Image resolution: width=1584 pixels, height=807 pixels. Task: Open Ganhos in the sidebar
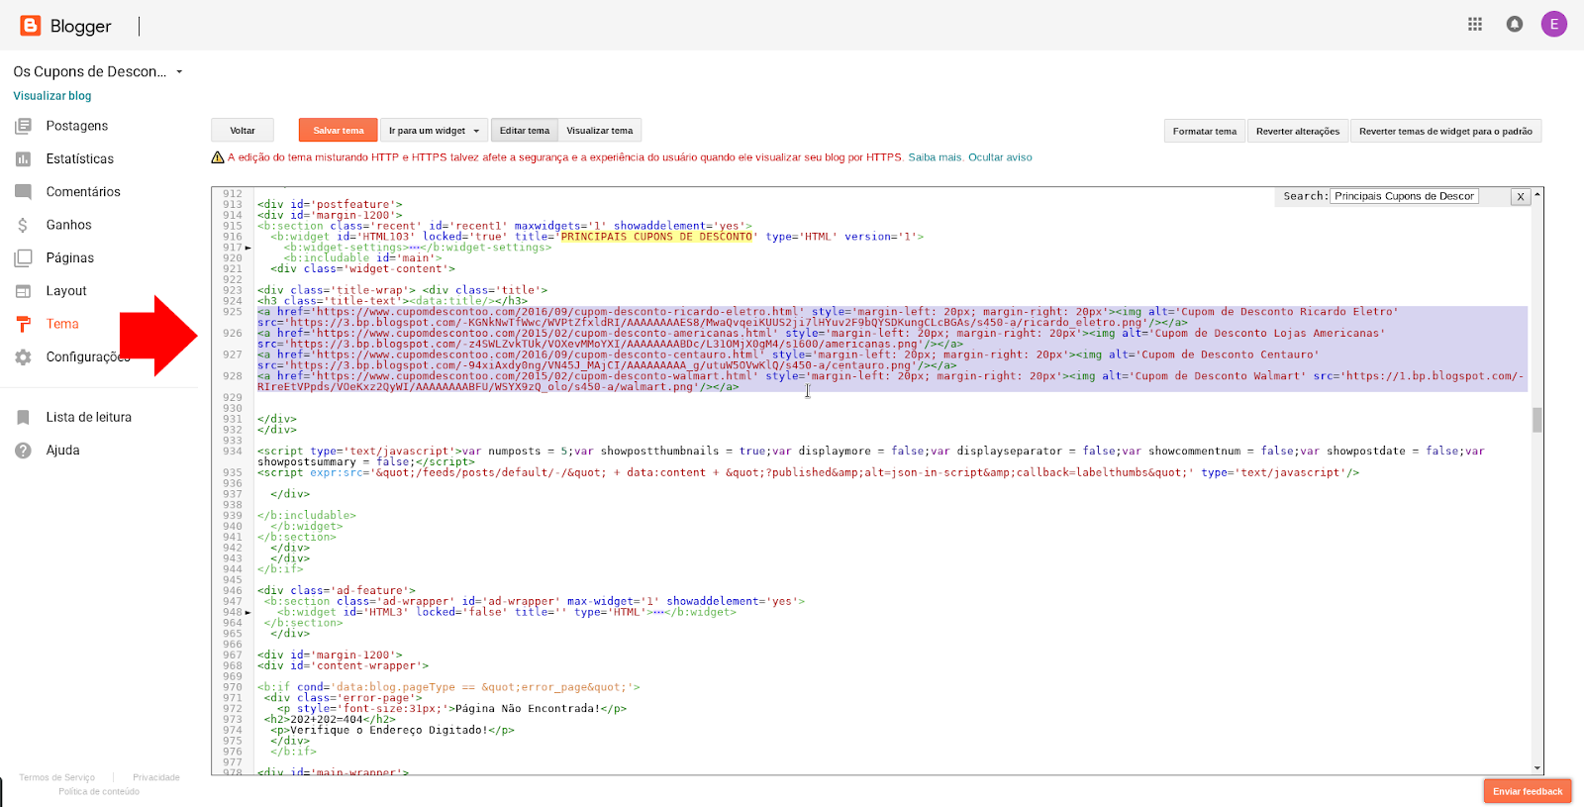click(x=68, y=225)
